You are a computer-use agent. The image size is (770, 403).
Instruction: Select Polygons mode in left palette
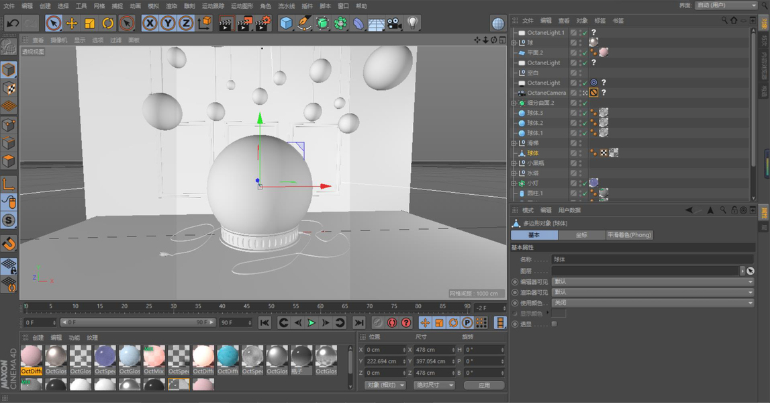8,161
